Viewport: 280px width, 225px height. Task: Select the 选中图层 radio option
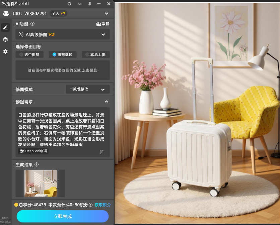(x=30, y=54)
